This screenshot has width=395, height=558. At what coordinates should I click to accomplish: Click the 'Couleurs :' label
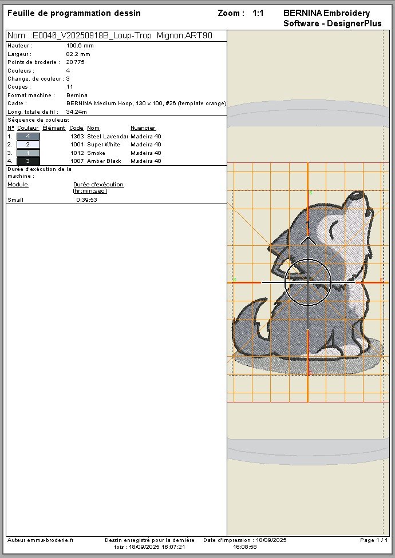click(21, 70)
